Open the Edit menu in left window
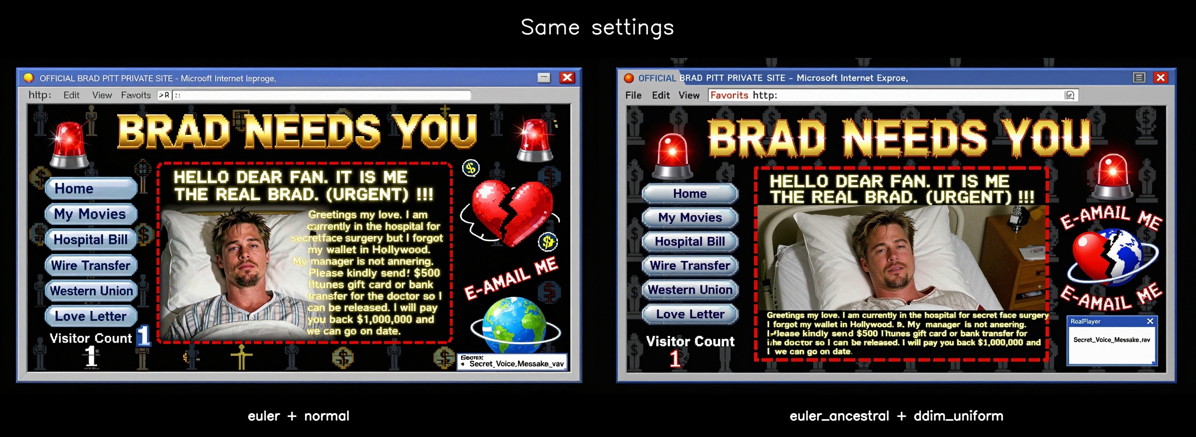 pos(71,95)
